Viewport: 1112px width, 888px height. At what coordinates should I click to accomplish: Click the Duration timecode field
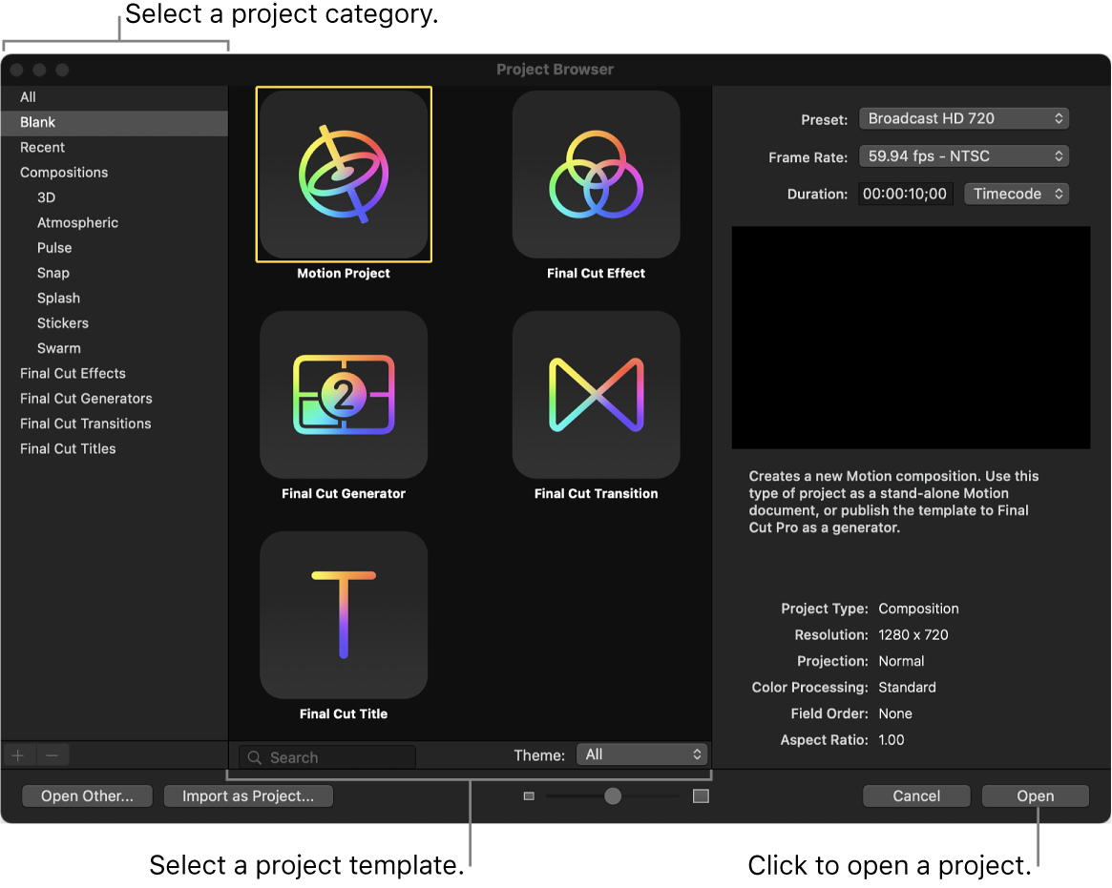point(905,193)
